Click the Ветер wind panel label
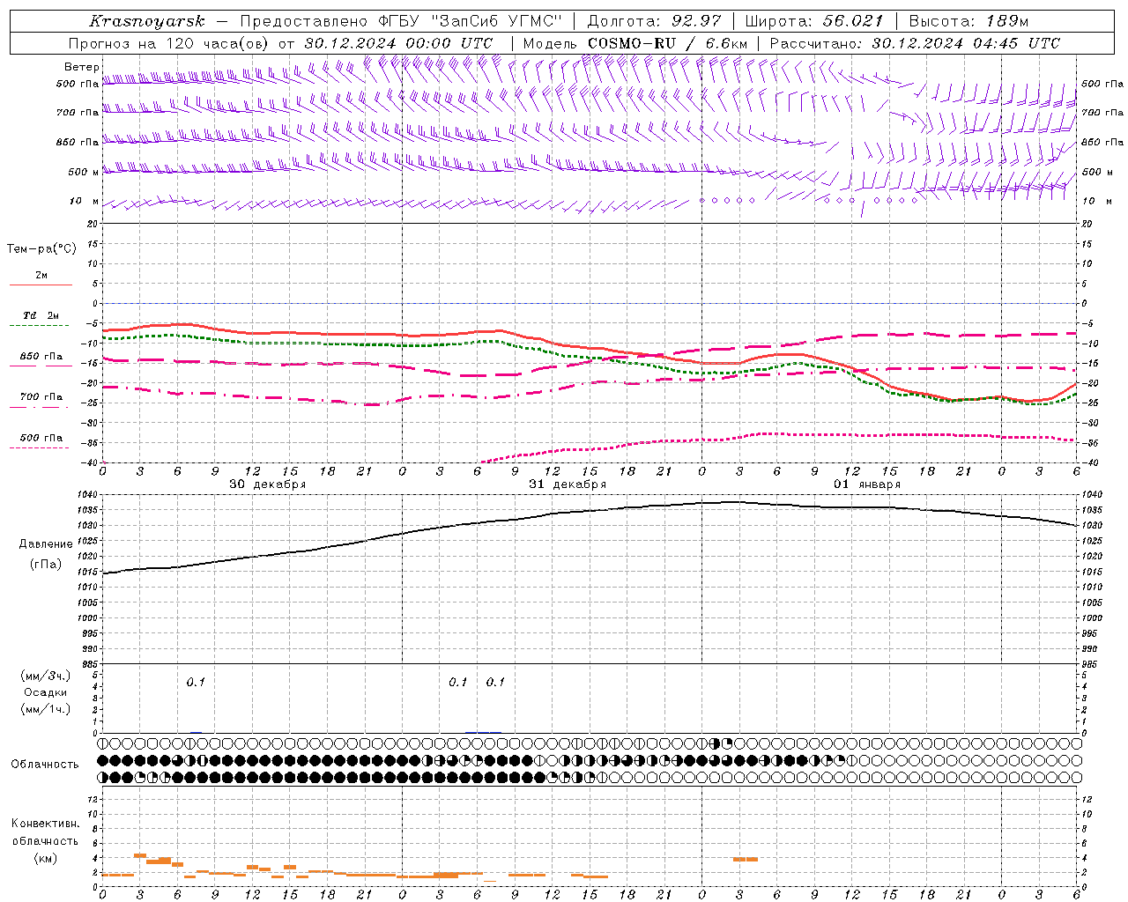The width and height of the screenshot is (1128, 902). click(82, 67)
